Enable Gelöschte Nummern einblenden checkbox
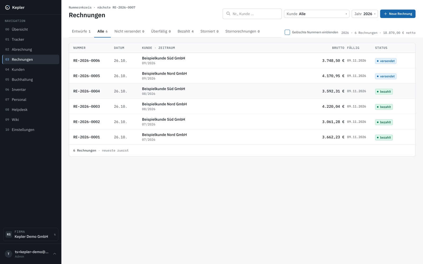Image resolution: width=423 pixels, height=264 pixels. [x=287, y=32]
